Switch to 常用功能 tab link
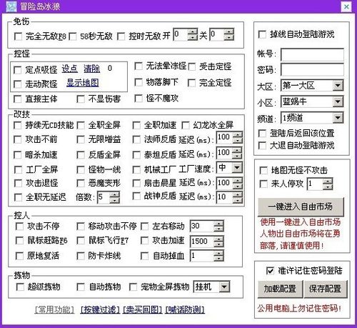 [54, 309]
